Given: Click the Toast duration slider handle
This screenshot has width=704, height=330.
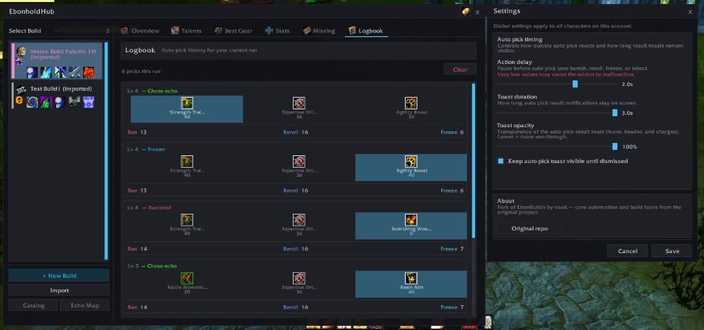Looking at the screenshot, I should point(615,113).
